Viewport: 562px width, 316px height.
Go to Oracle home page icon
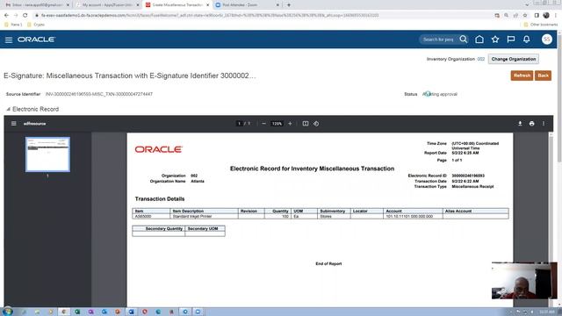pos(479,39)
